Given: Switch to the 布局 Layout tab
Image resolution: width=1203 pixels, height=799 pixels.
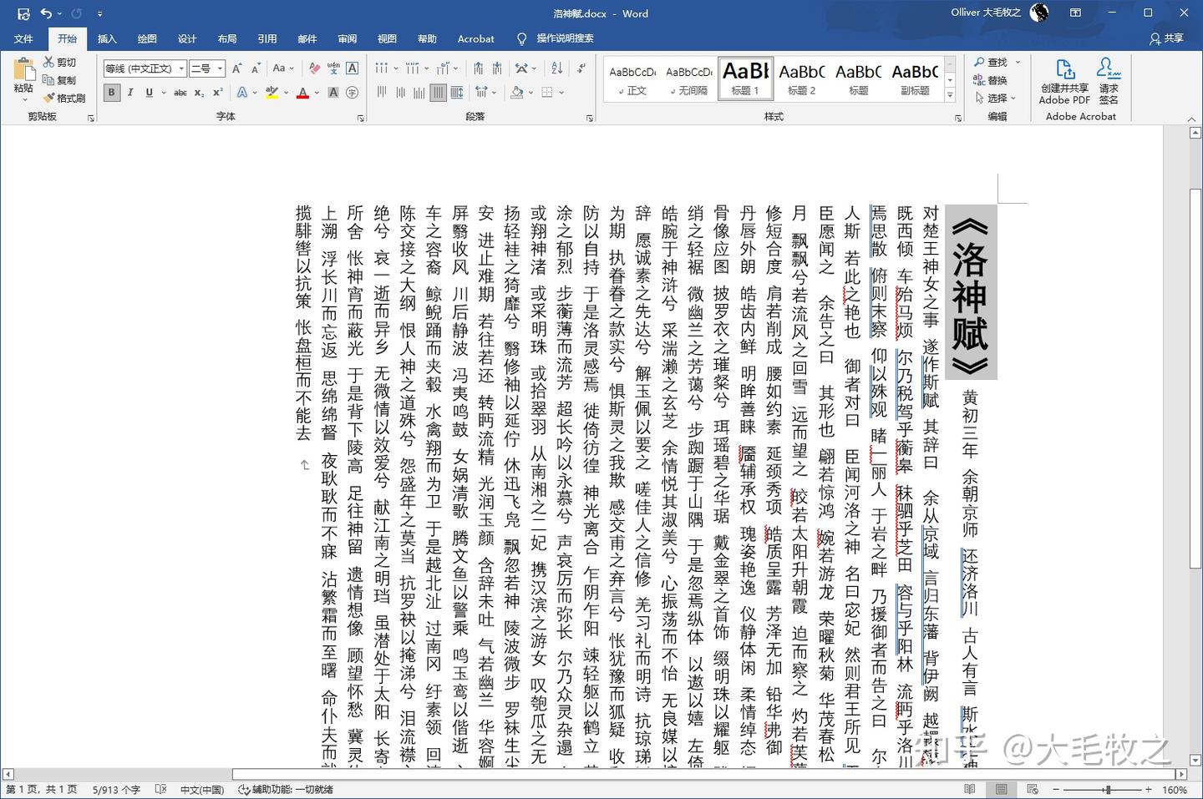Looking at the screenshot, I should tap(227, 39).
